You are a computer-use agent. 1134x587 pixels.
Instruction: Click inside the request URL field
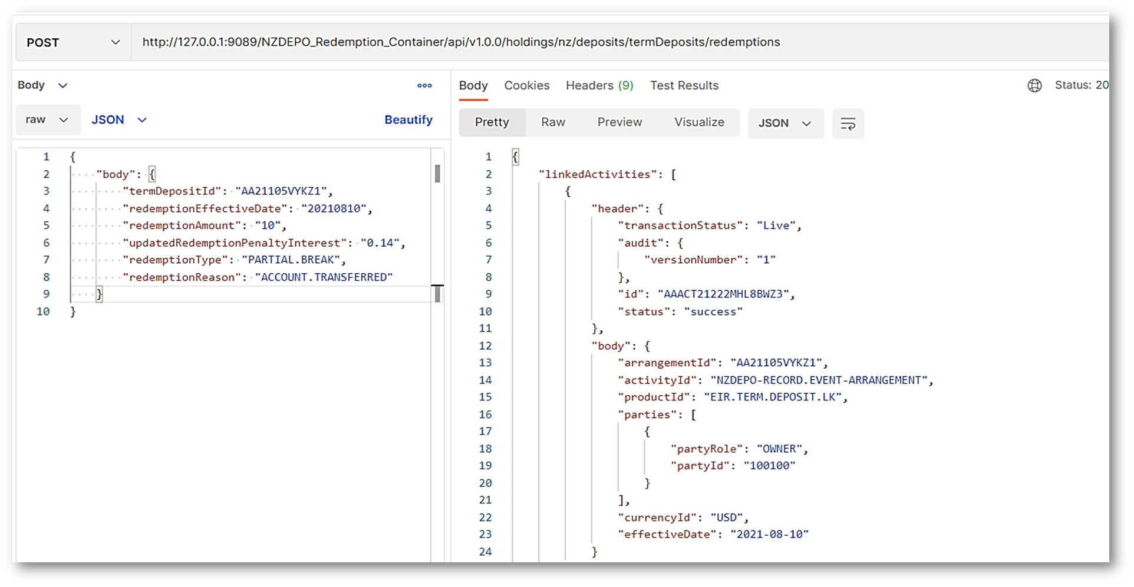tap(589, 42)
